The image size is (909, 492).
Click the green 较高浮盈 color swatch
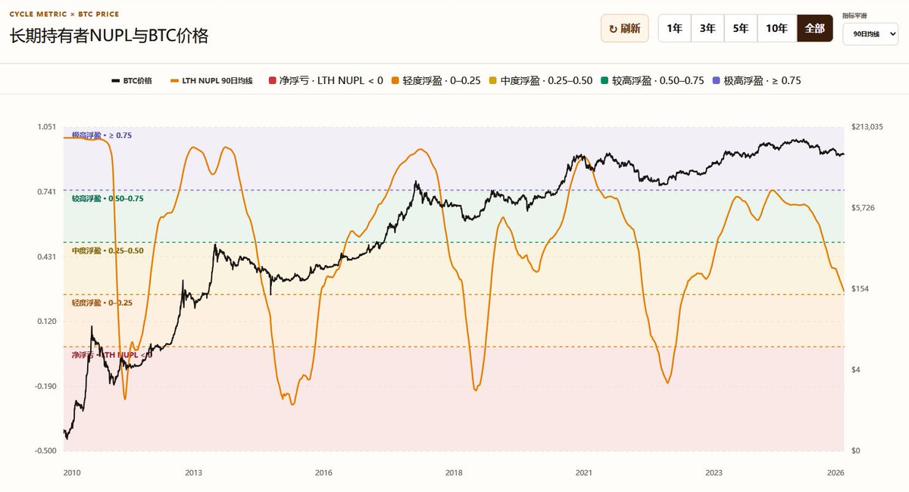click(605, 80)
